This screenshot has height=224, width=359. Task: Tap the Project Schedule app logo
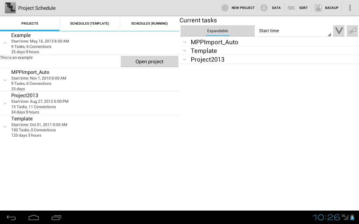pos(10,8)
